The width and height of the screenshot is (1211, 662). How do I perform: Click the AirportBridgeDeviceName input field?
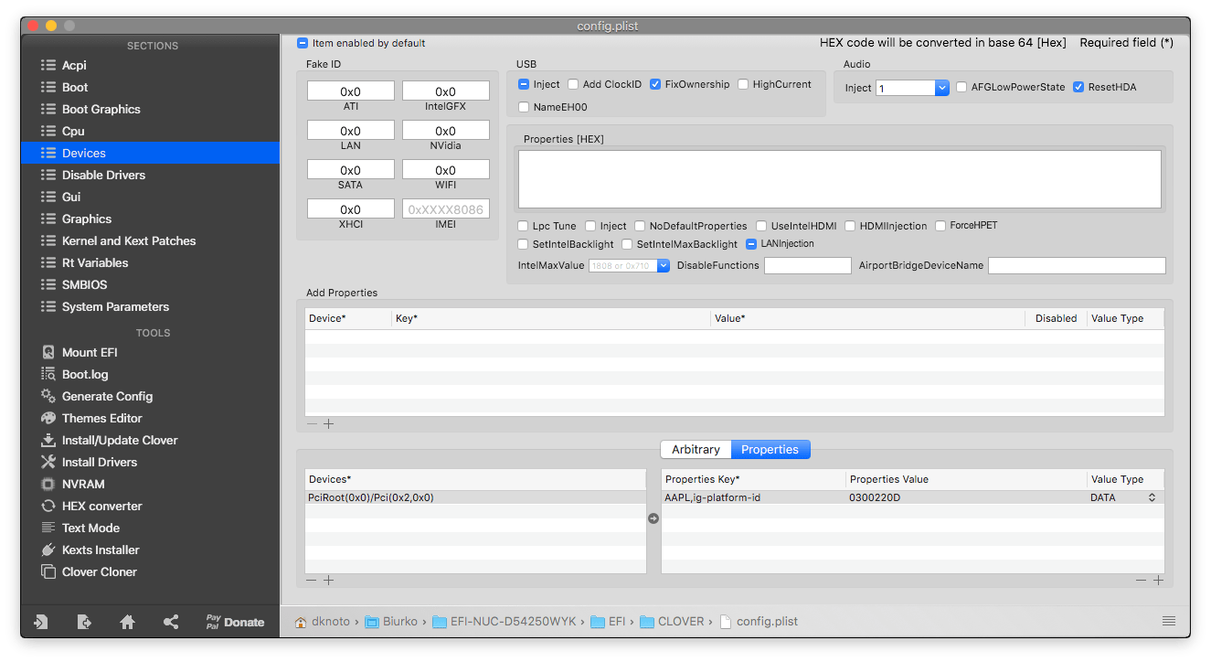(x=1078, y=265)
